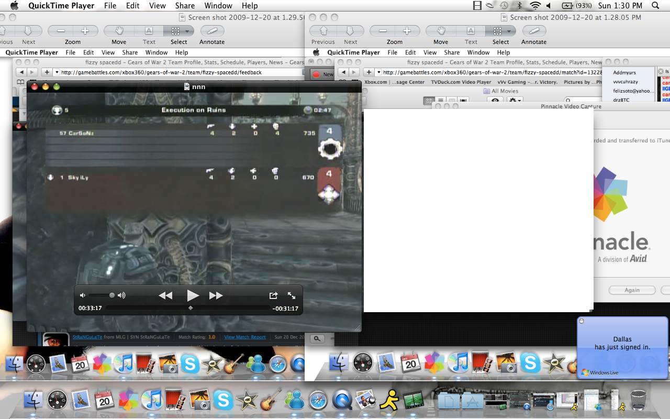The width and height of the screenshot is (670, 419).
Task: Select Text tool in the 1.28.05 Preview window
Action: 471,31
